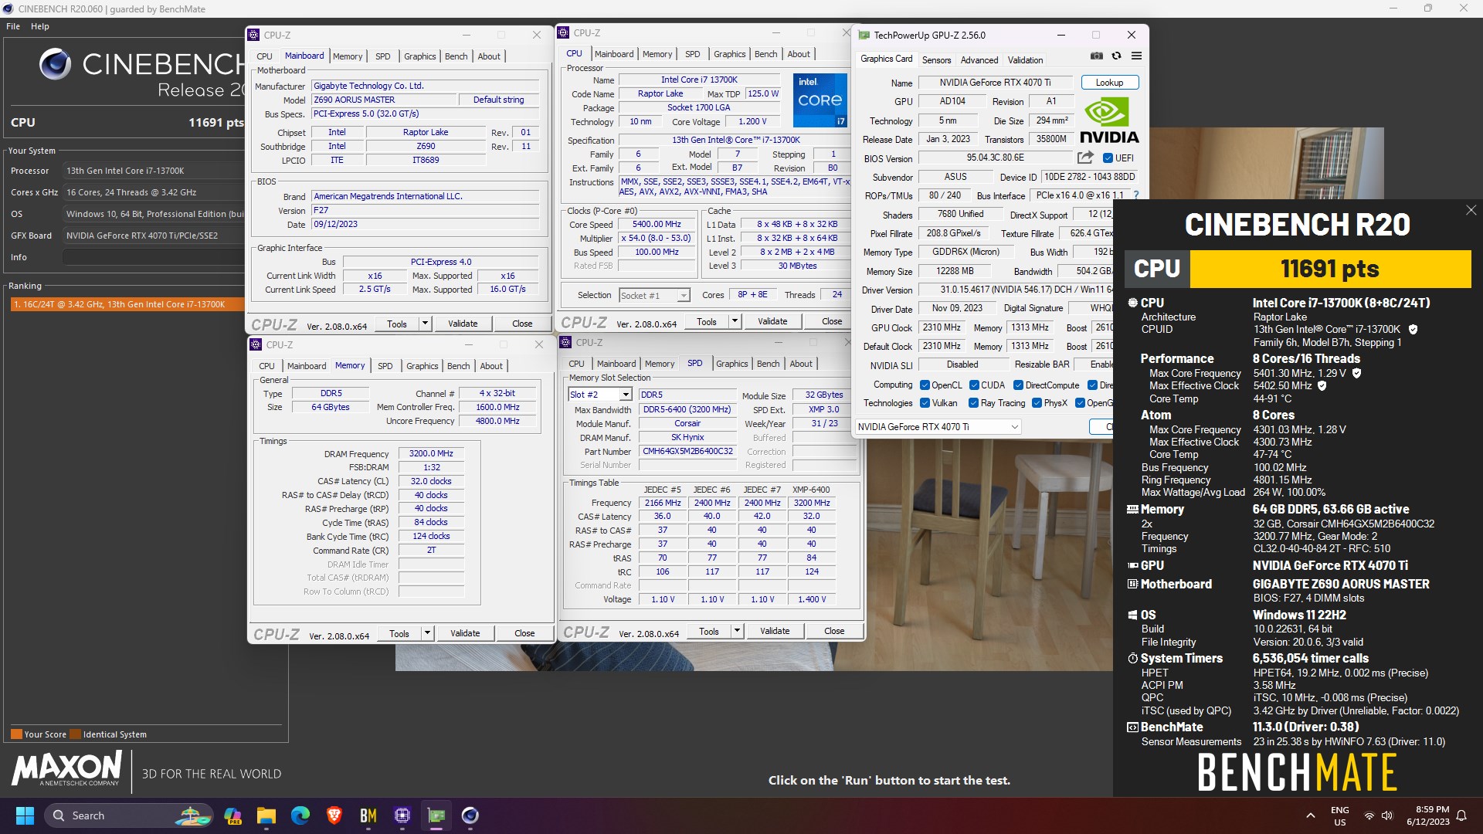1483x834 pixels.
Task: Refresh GPU-Z readings with the refresh icon
Action: click(x=1116, y=56)
